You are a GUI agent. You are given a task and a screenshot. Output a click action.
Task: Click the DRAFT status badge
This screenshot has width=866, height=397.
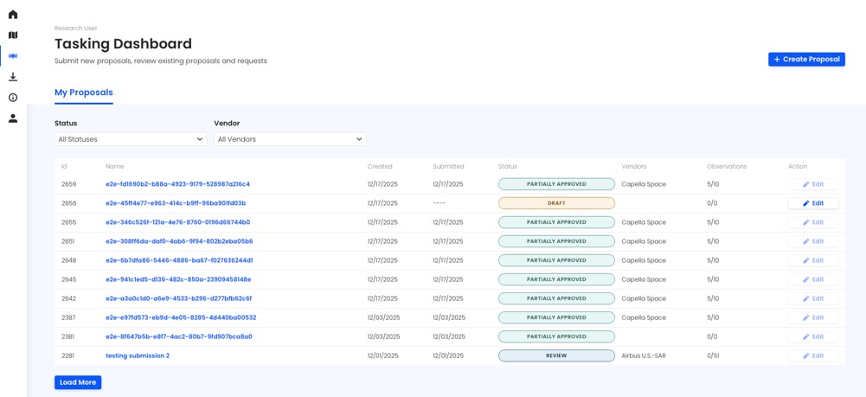tap(556, 203)
